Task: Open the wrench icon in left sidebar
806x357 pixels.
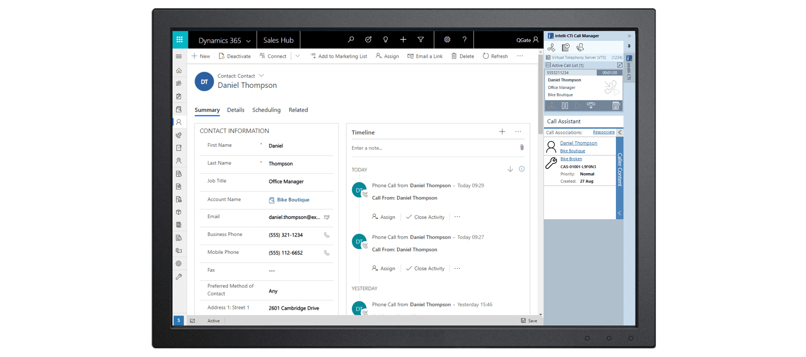Action: 179,277
